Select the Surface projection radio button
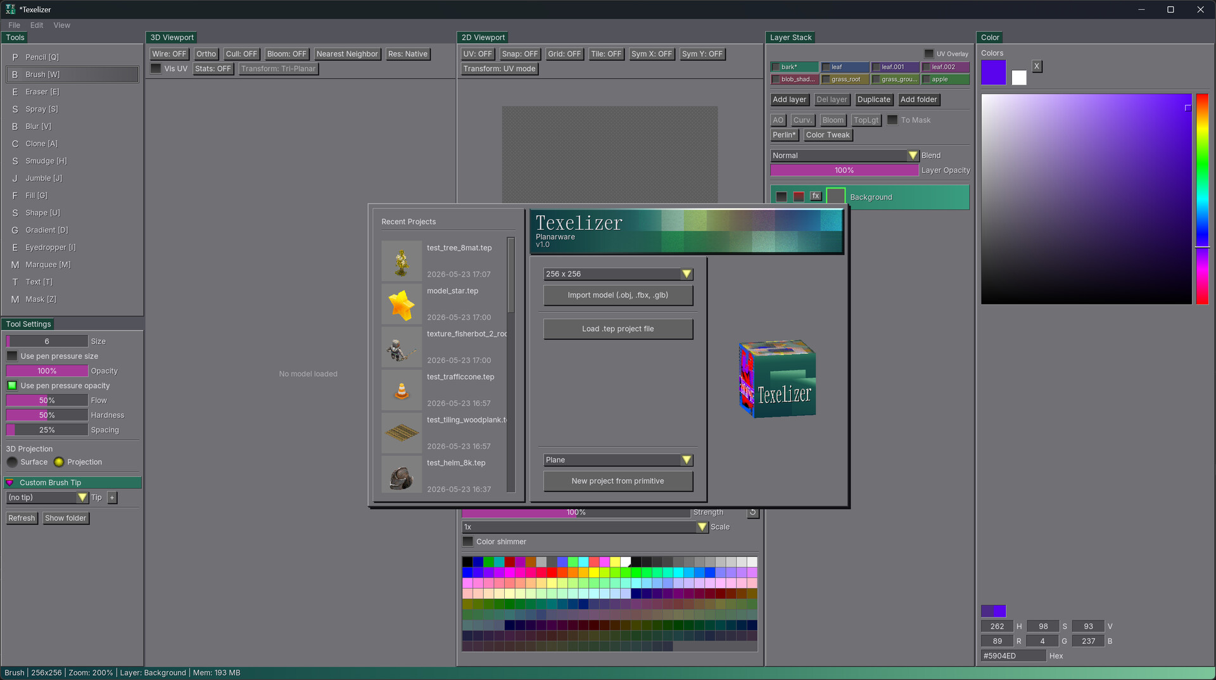Viewport: 1216px width, 680px height. pos(12,462)
